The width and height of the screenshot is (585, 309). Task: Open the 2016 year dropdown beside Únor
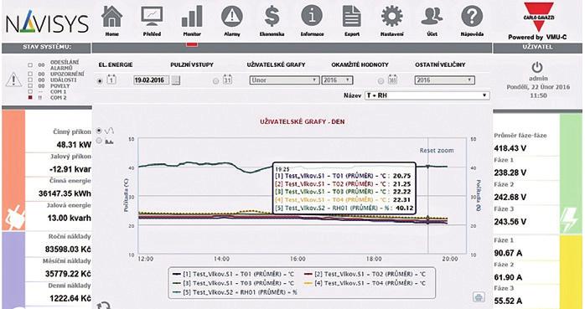(337, 80)
